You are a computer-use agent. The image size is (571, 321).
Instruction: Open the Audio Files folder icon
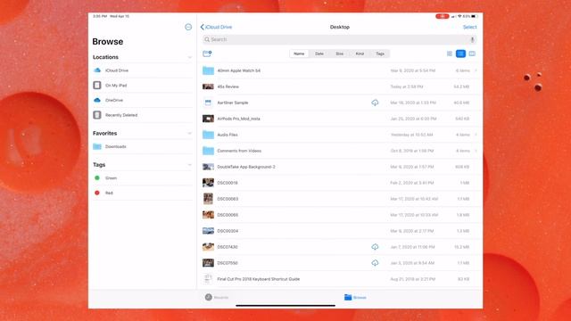click(x=208, y=135)
